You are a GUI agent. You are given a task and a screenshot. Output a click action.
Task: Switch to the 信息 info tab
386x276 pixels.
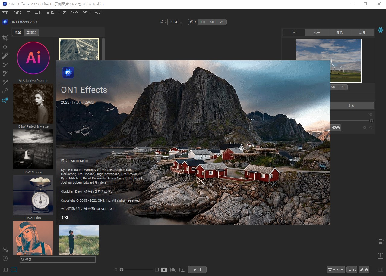[340, 33]
